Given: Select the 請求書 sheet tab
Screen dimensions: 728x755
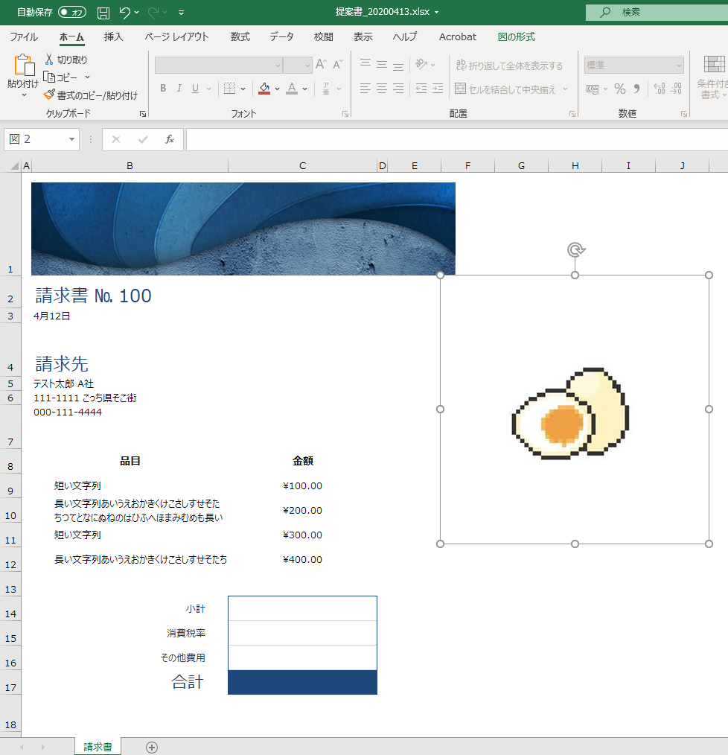Looking at the screenshot, I should (98, 747).
